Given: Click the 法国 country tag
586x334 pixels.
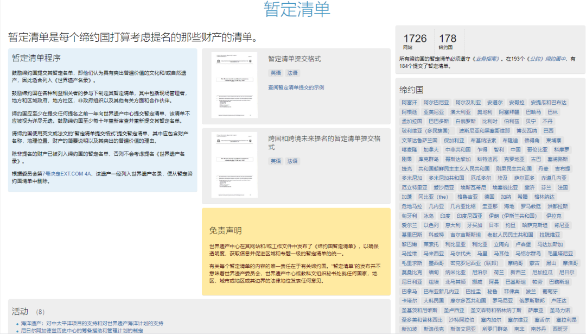Looking at the screenshot, I should tap(563, 187).
